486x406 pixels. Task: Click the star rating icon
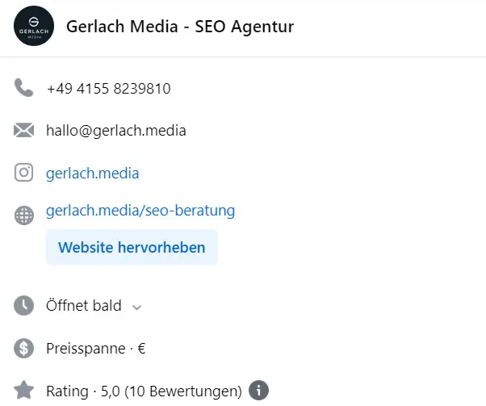coord(24,391)
